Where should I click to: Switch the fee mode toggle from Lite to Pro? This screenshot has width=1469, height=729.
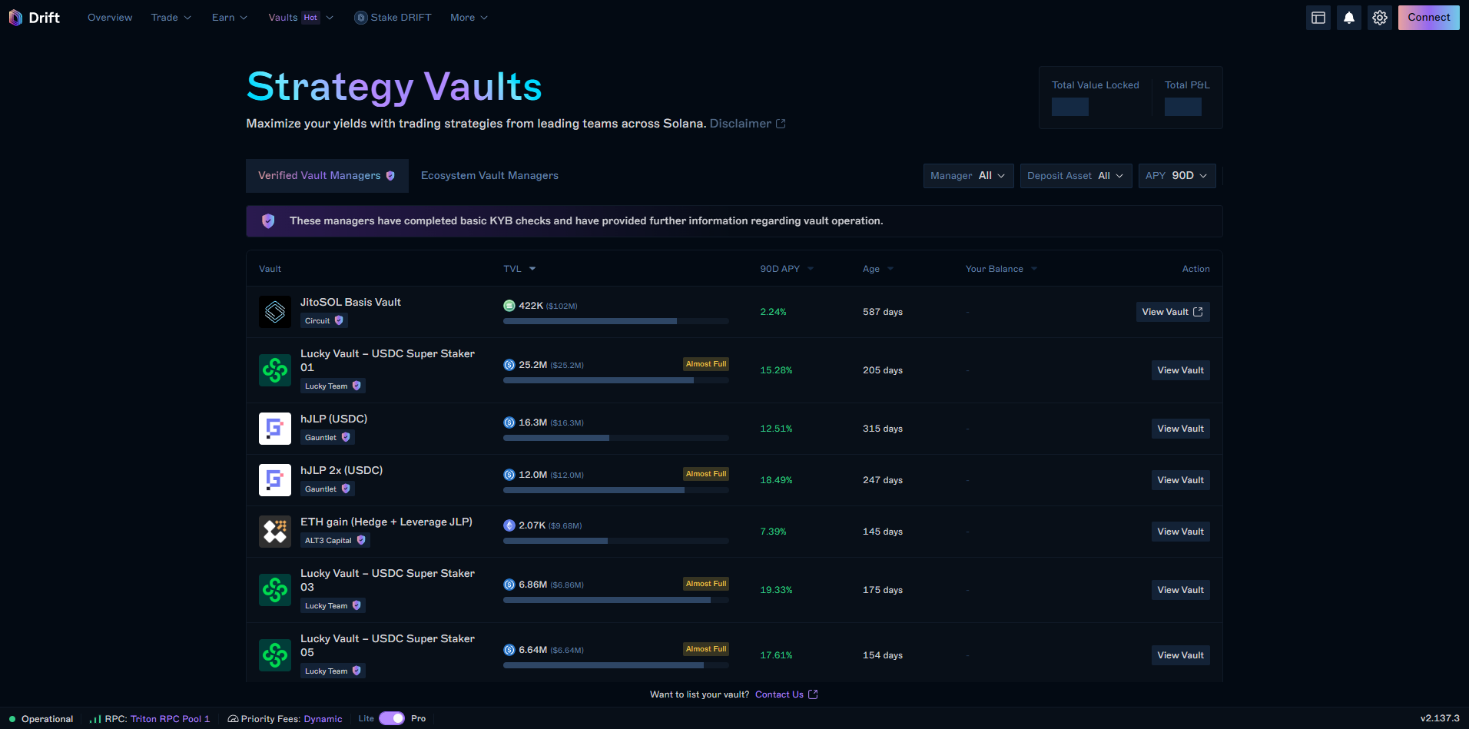pos(392,717)
